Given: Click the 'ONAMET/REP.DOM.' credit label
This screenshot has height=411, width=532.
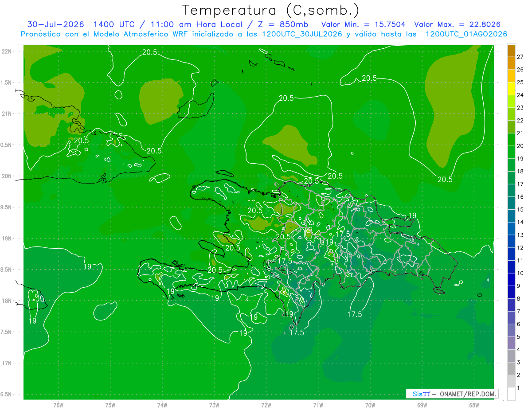Looking at the screenshot, I should [x=468, y=394].
